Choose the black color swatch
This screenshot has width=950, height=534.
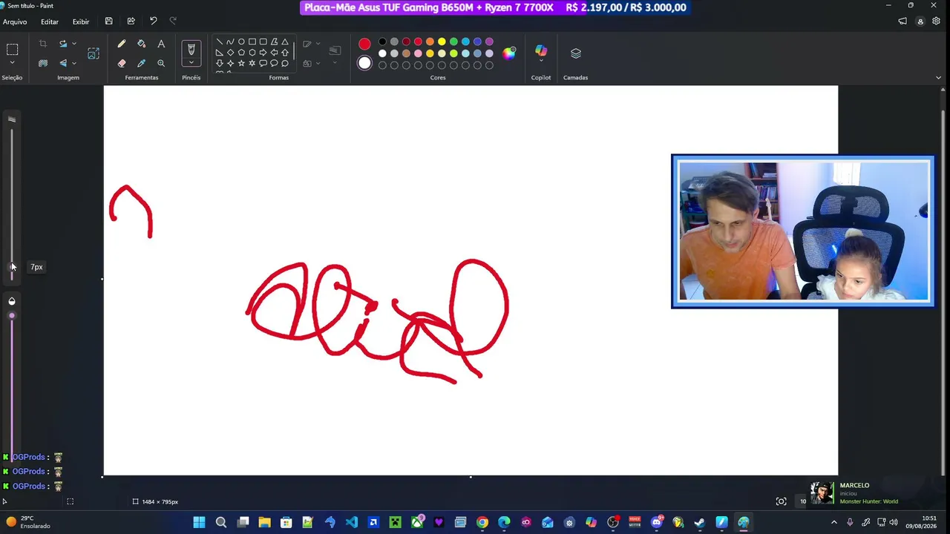click(382, 42)
